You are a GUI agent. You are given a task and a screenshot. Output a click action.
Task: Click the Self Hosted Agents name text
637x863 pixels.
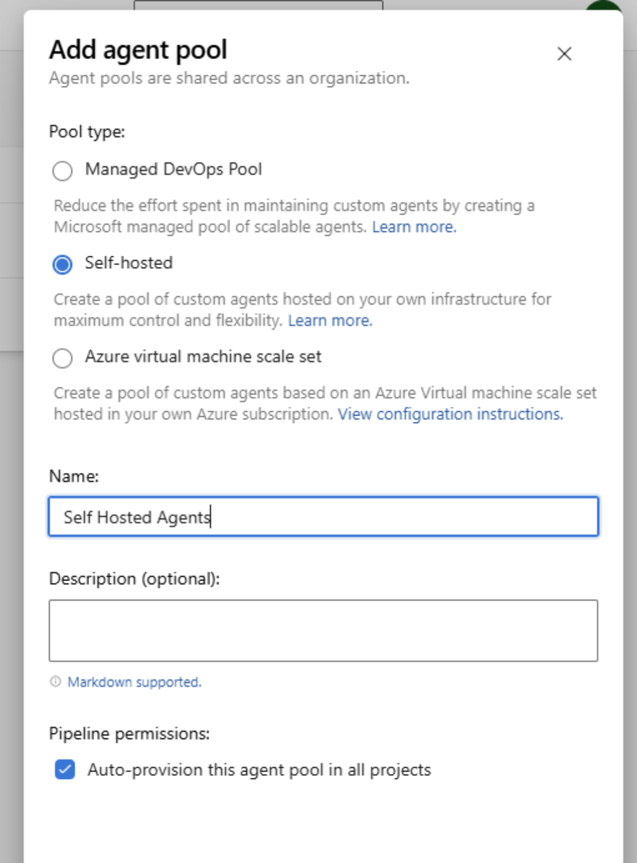[x=136, y=517]
